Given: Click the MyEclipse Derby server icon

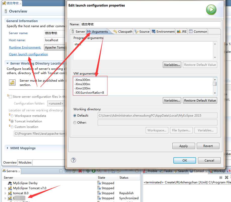Looking at the screenshot, I should click(x=10, y=183).
